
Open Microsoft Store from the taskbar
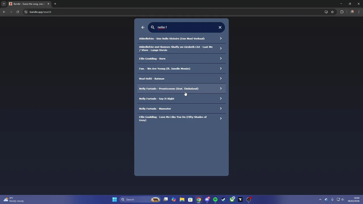pos(190,199)
